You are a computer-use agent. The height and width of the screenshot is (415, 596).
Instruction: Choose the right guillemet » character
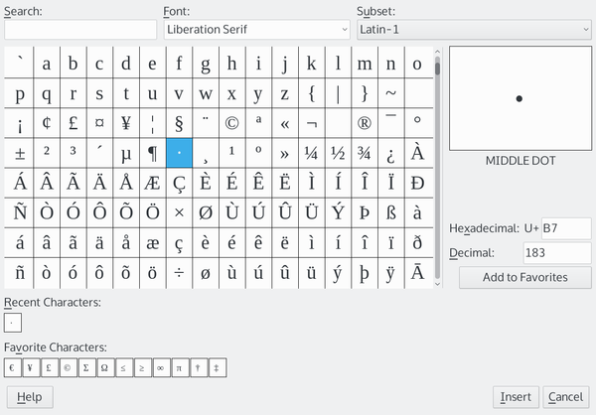[285, 153]
